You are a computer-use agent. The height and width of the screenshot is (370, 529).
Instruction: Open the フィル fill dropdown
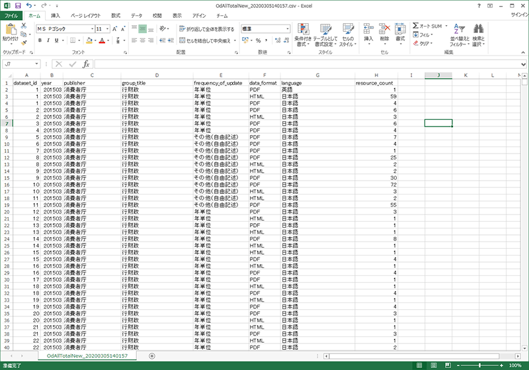click(x=423, y=35)
